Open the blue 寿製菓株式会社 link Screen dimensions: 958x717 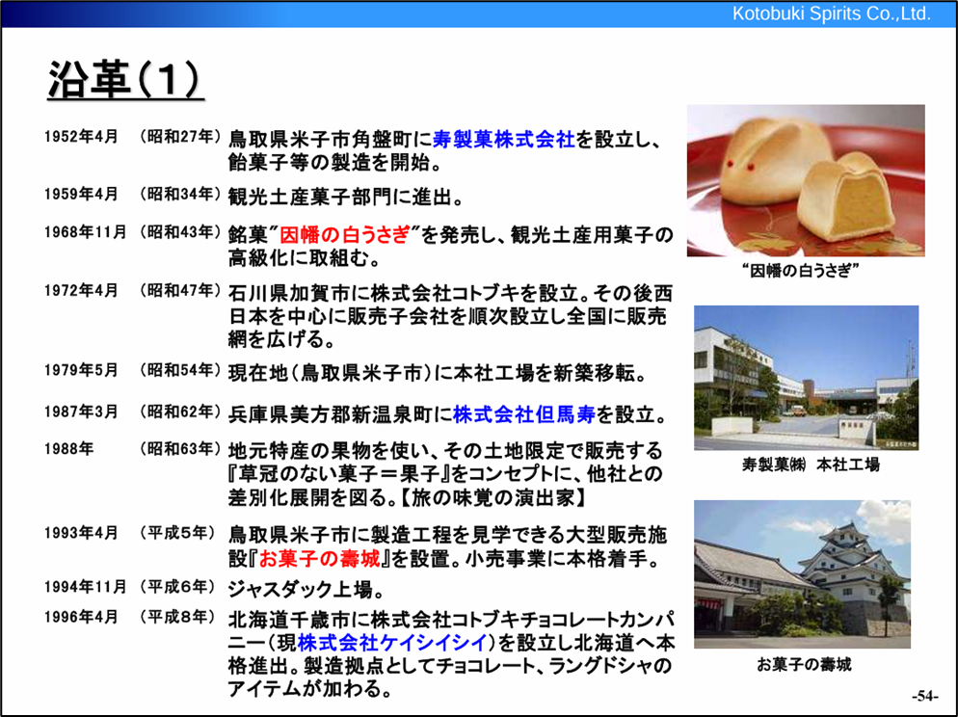[x=503, y=140]
